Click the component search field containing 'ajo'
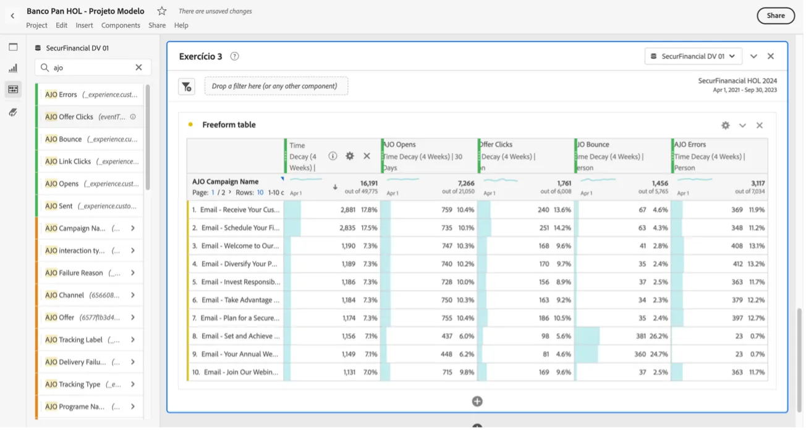Image resolution: width=806 pixels, height=430 pixels. pos(93,67)
